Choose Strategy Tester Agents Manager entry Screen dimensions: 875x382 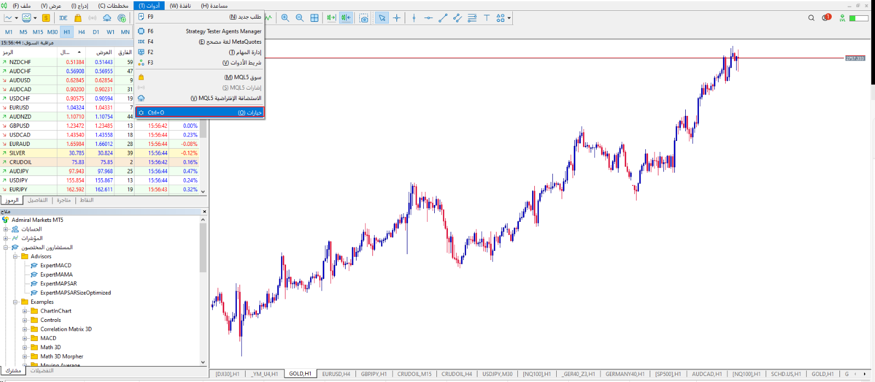click(x=200, y=31)
